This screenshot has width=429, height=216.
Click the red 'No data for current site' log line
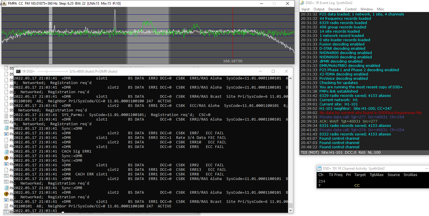coord(370,113)
